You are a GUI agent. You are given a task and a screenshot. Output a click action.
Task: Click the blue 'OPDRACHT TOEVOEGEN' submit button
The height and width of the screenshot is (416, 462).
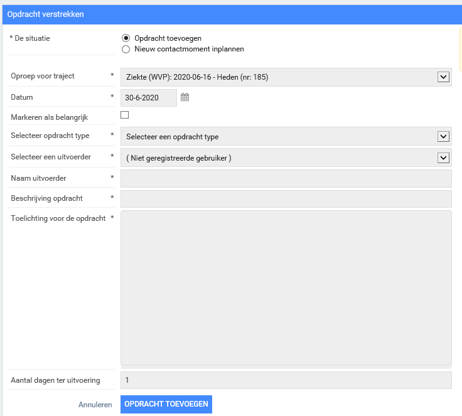click(166, 404)
